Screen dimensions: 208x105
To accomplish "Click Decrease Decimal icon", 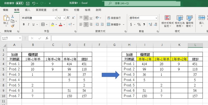I will tap(155, 24).
